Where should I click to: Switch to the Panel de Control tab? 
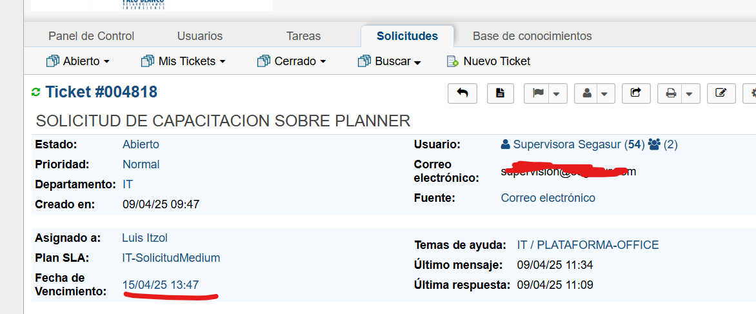click(x=91, y=36)
